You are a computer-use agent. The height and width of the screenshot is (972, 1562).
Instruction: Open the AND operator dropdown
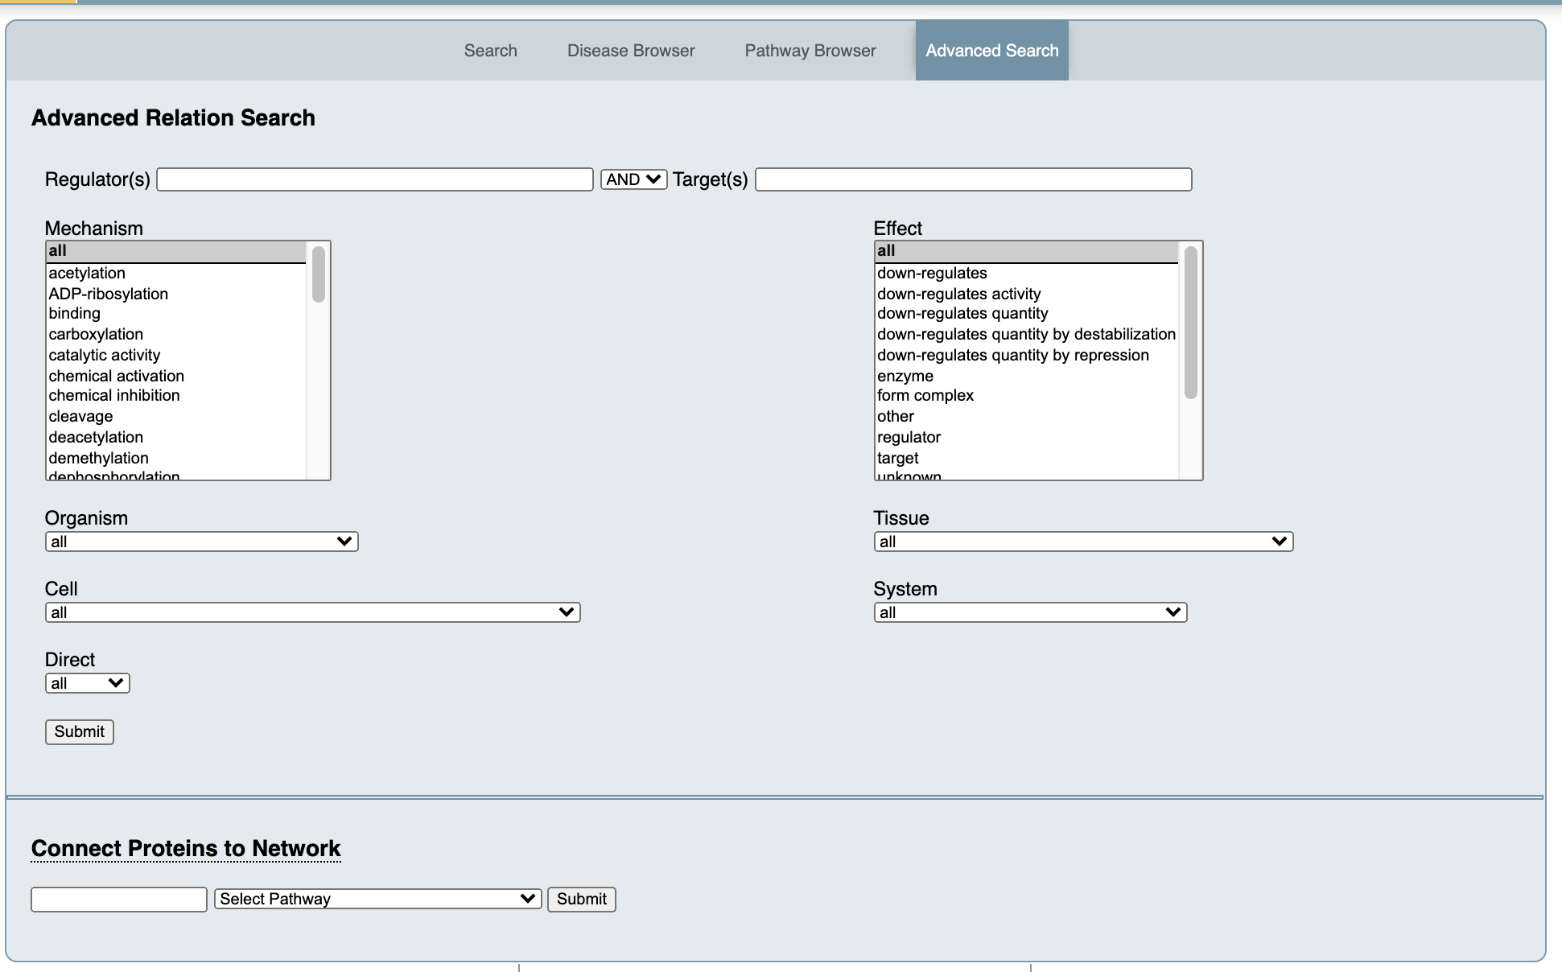click(633, 179)
